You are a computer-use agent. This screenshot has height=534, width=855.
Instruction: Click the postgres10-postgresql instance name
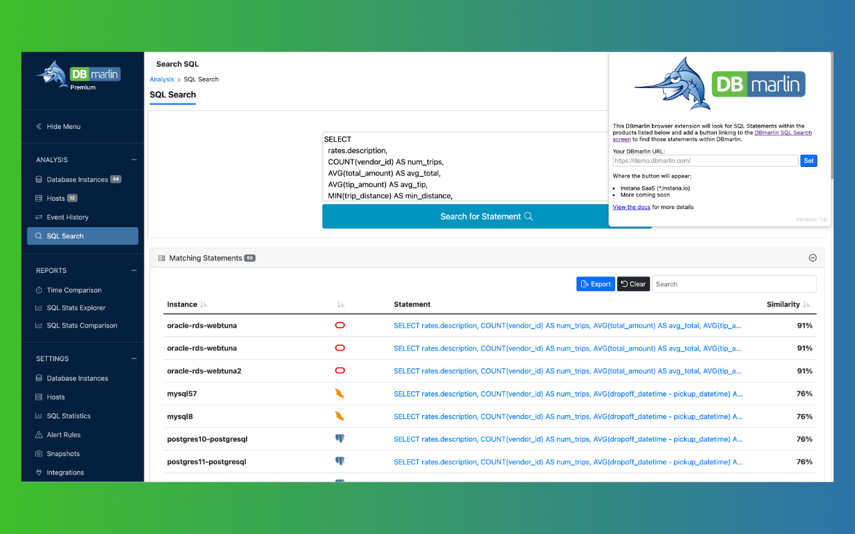click(207, 439)
